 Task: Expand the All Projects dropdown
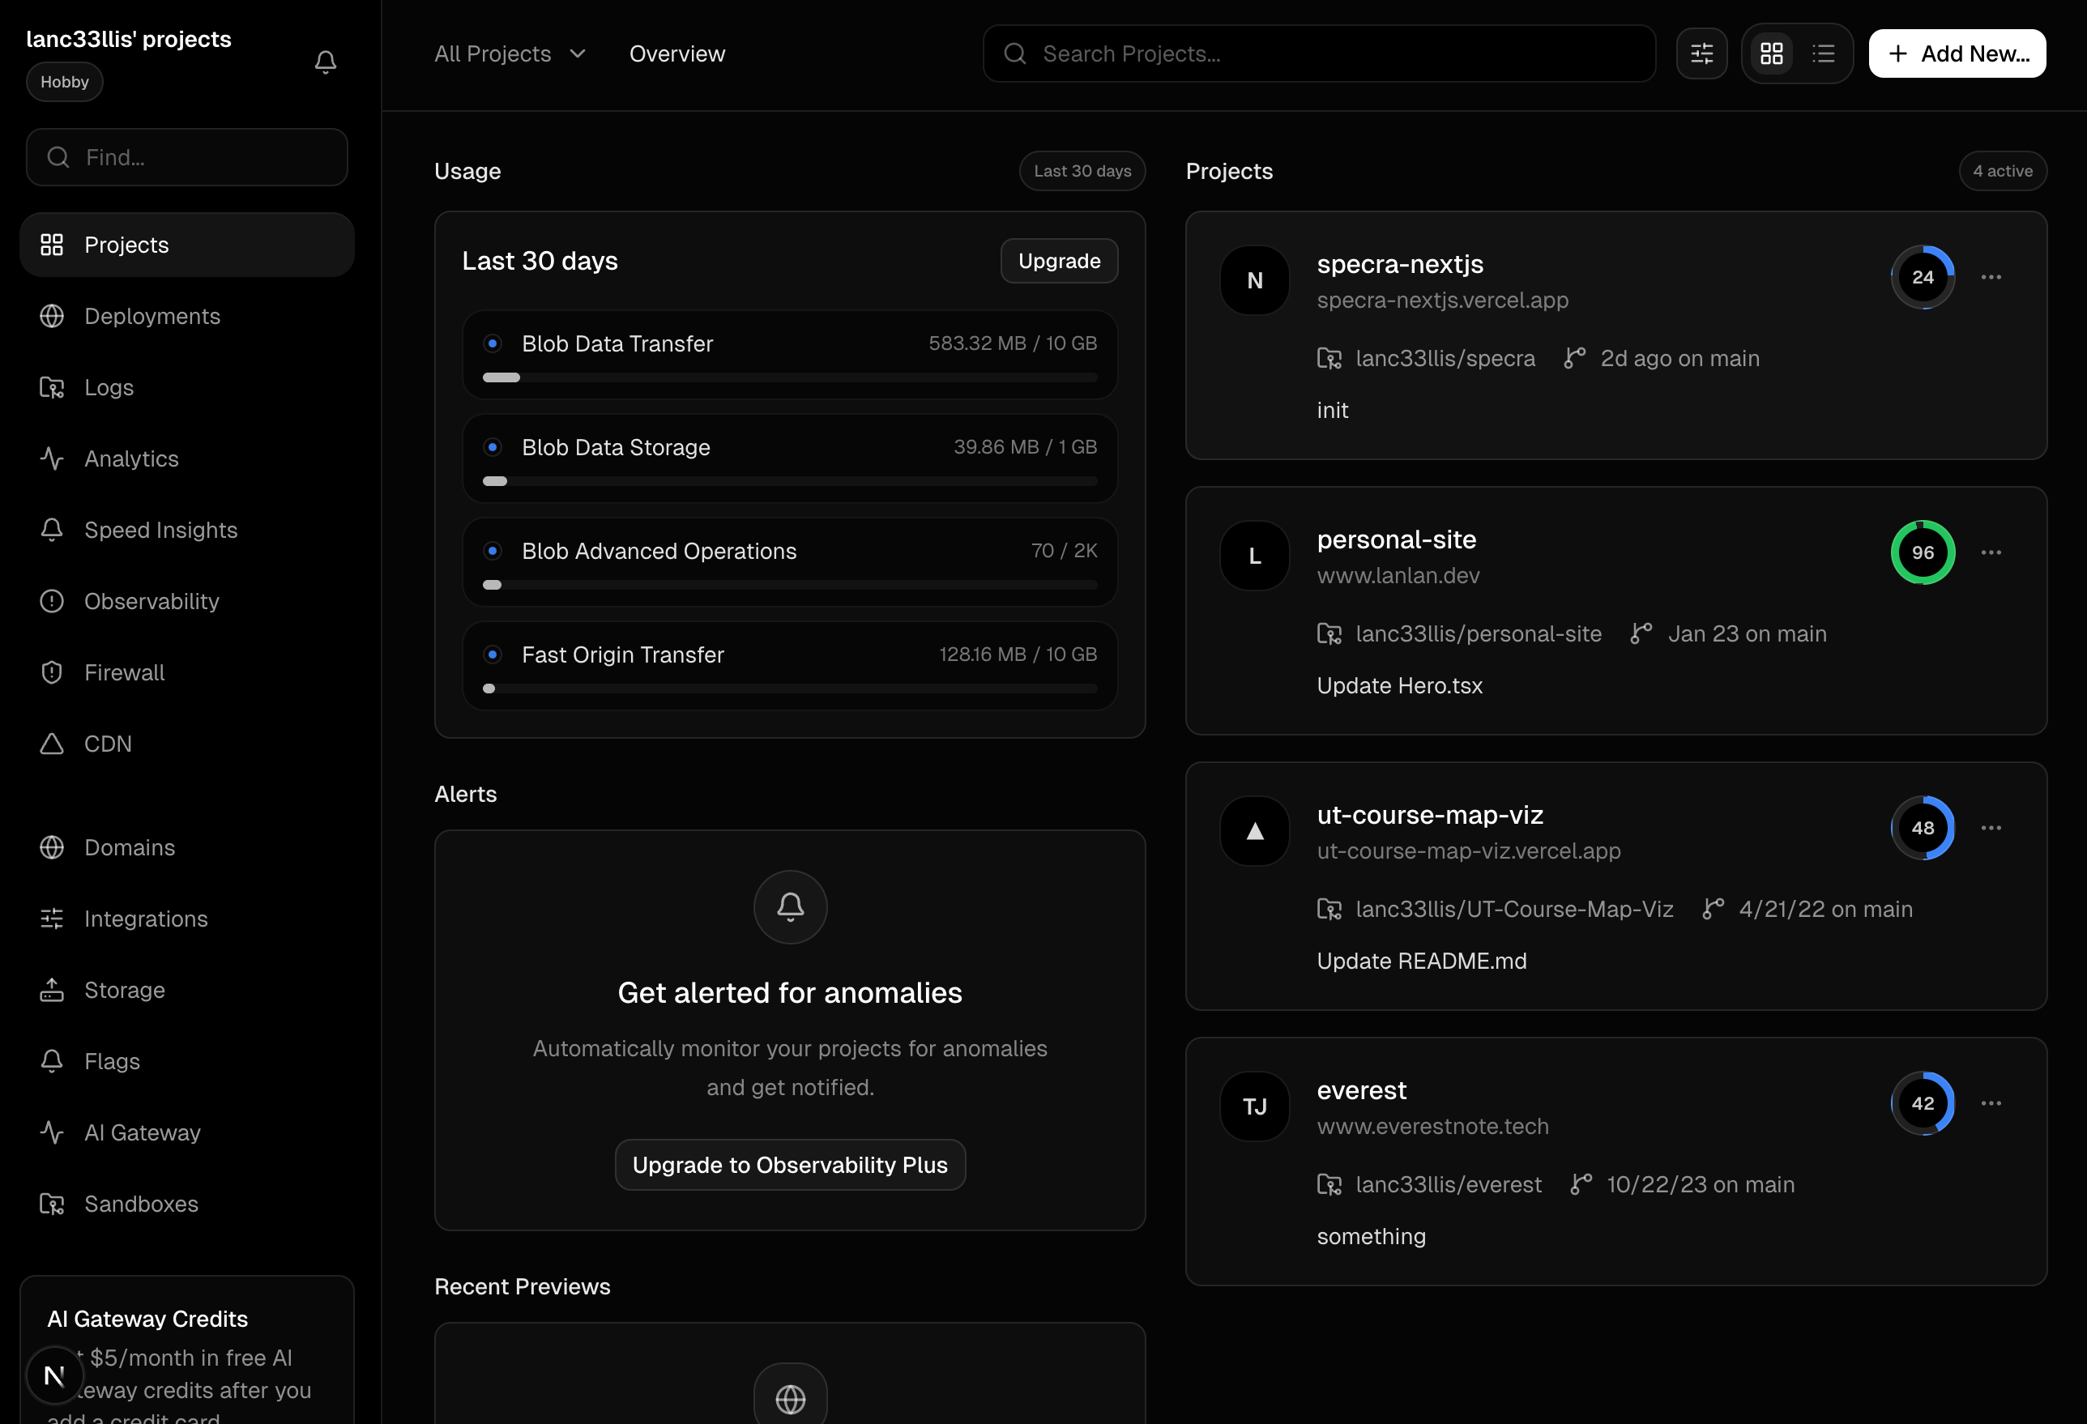(509, 54)
